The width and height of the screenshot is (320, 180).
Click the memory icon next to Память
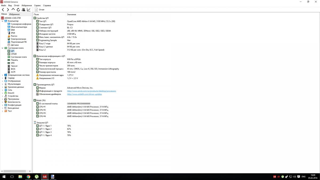(9, 60)
